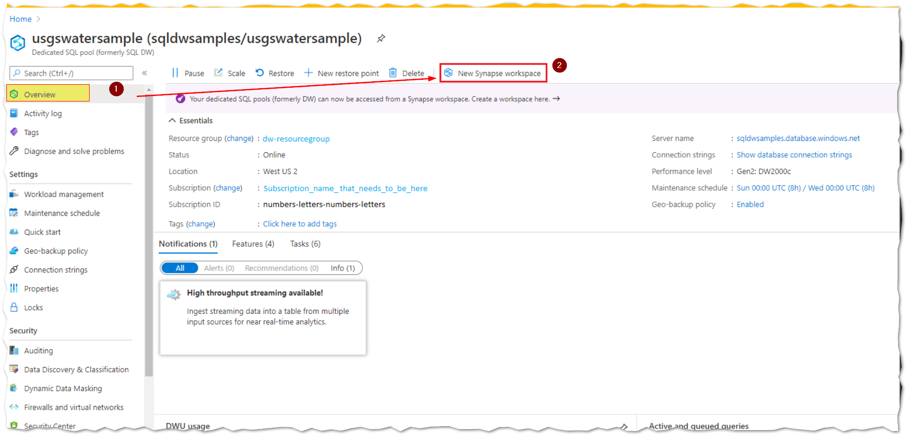The height and width of the screenshot is (436, 907).
Task: Click the Workload management icon
Action: pos(14,194)
